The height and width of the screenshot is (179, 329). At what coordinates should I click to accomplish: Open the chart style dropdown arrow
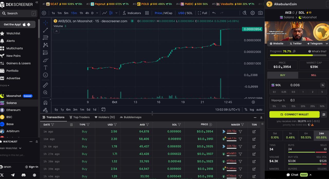click(x=116, y=13)
